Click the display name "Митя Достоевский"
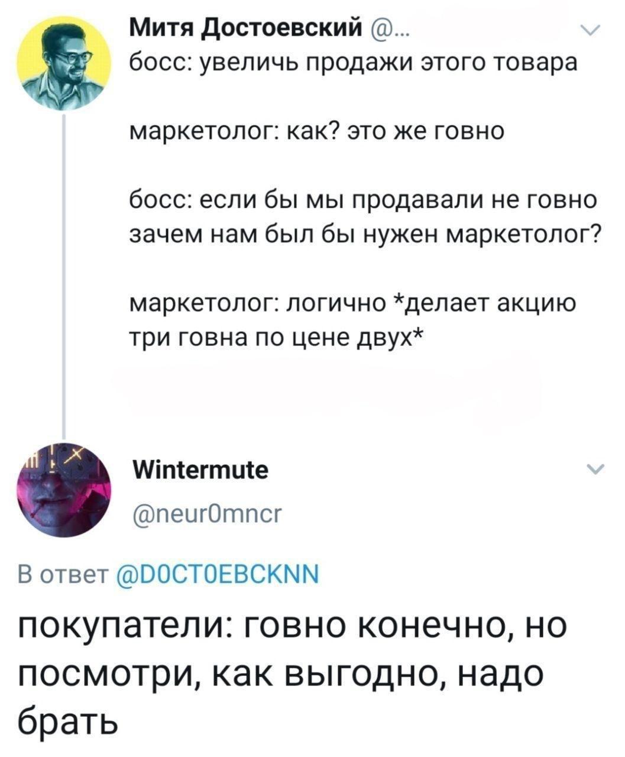 [x=245, y=26]
